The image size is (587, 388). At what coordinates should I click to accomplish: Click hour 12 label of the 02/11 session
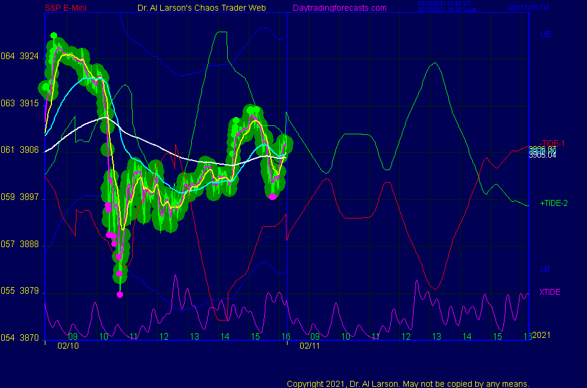(x=406, y=337)
